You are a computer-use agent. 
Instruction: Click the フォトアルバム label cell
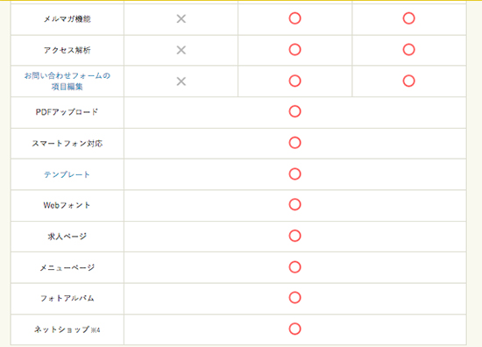click(x=67, y=299)
